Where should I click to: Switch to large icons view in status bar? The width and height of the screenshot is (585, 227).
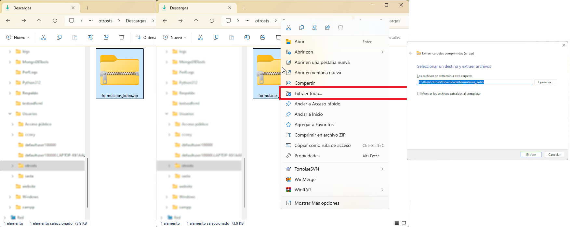click(x=404, y=223)
